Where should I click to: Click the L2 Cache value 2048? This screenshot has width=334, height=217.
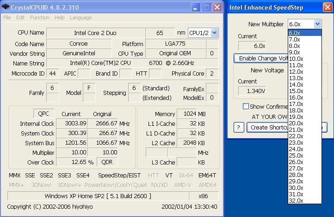187,143
